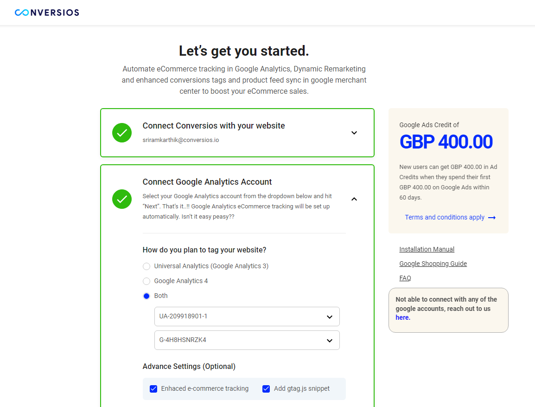Open the Installation Manual link
Viewport: 535px width, 407px height.
click(x=427, y=249)
